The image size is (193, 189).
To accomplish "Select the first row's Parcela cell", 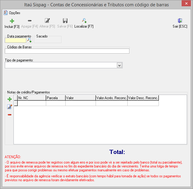I will [56, 103].
